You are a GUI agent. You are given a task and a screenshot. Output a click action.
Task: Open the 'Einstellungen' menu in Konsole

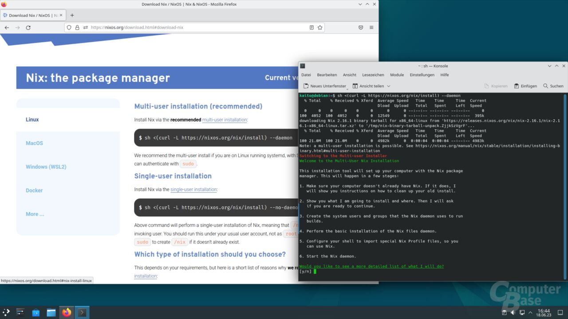click(x=422, y=74)
